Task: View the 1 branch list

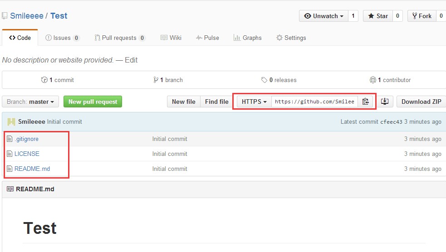Action: coord(168,80)
